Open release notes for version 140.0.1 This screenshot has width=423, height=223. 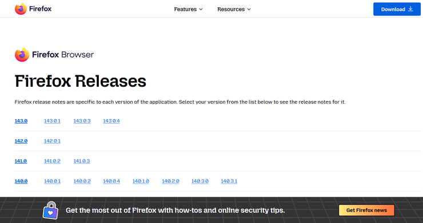coord(53,181)
